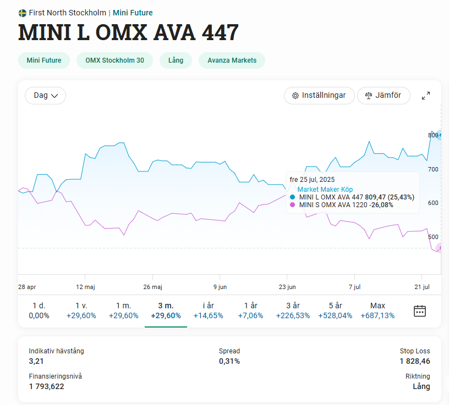The height and width of the screenshot is (405, 449).
Task: Select the Max time period
Action: point(377,310)
